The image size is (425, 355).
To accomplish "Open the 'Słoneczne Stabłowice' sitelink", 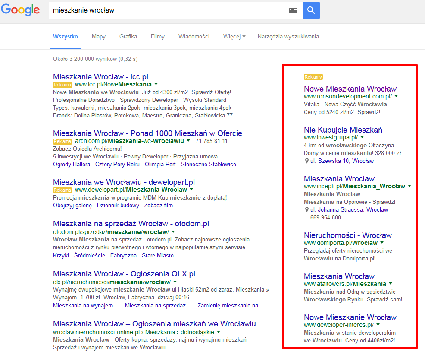I will [209, 164].
